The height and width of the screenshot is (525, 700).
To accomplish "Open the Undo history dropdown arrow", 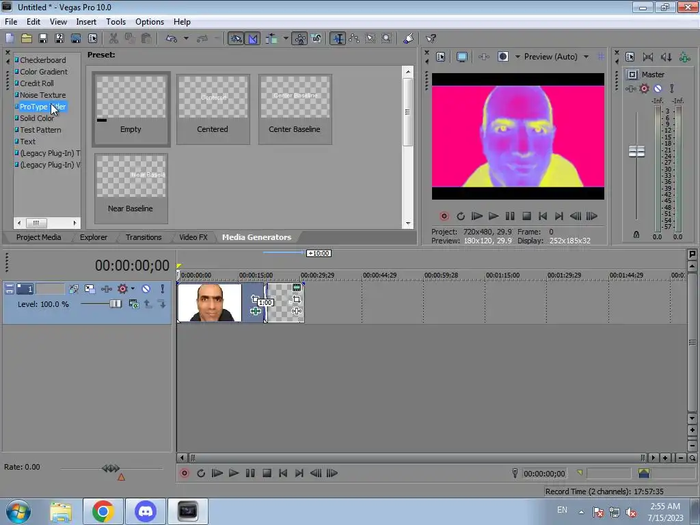I will 186,38.
